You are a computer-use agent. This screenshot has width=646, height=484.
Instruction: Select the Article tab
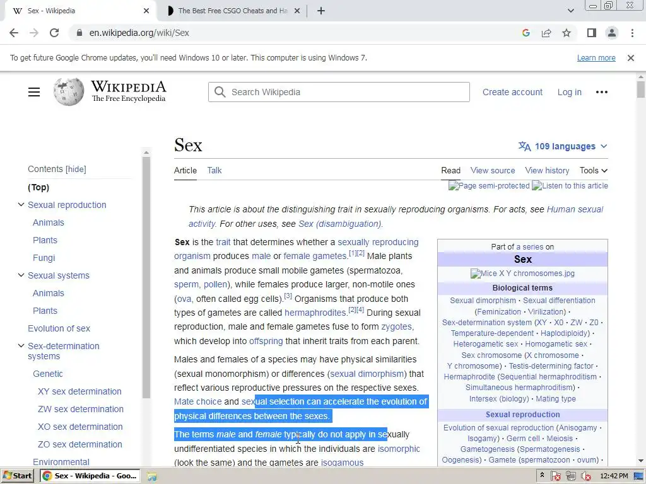pos(185,170)
